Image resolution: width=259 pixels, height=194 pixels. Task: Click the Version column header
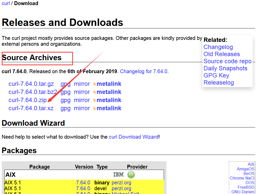(84, 167)
